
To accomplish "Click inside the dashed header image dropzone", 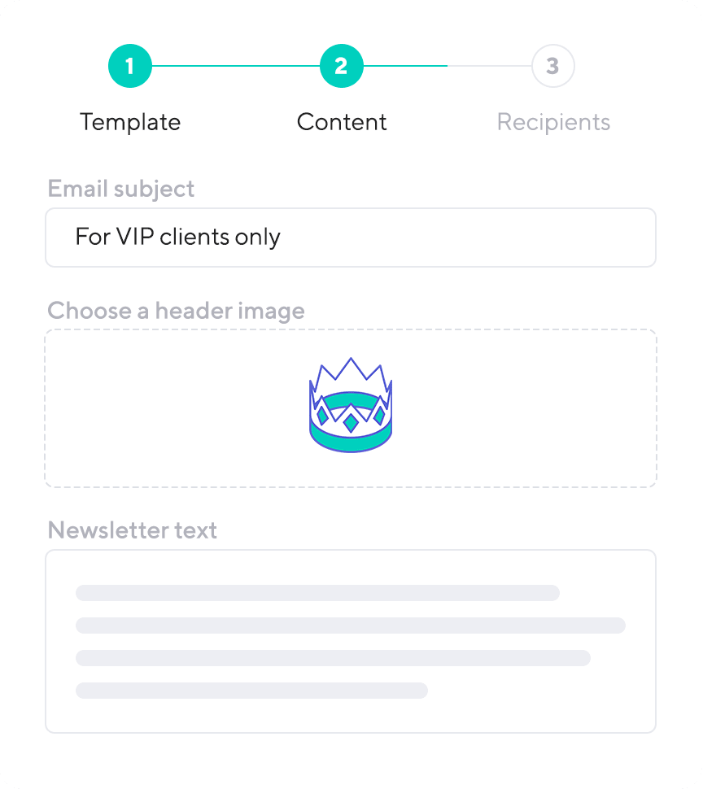I will pyautogui.click(x=351, y=408).
